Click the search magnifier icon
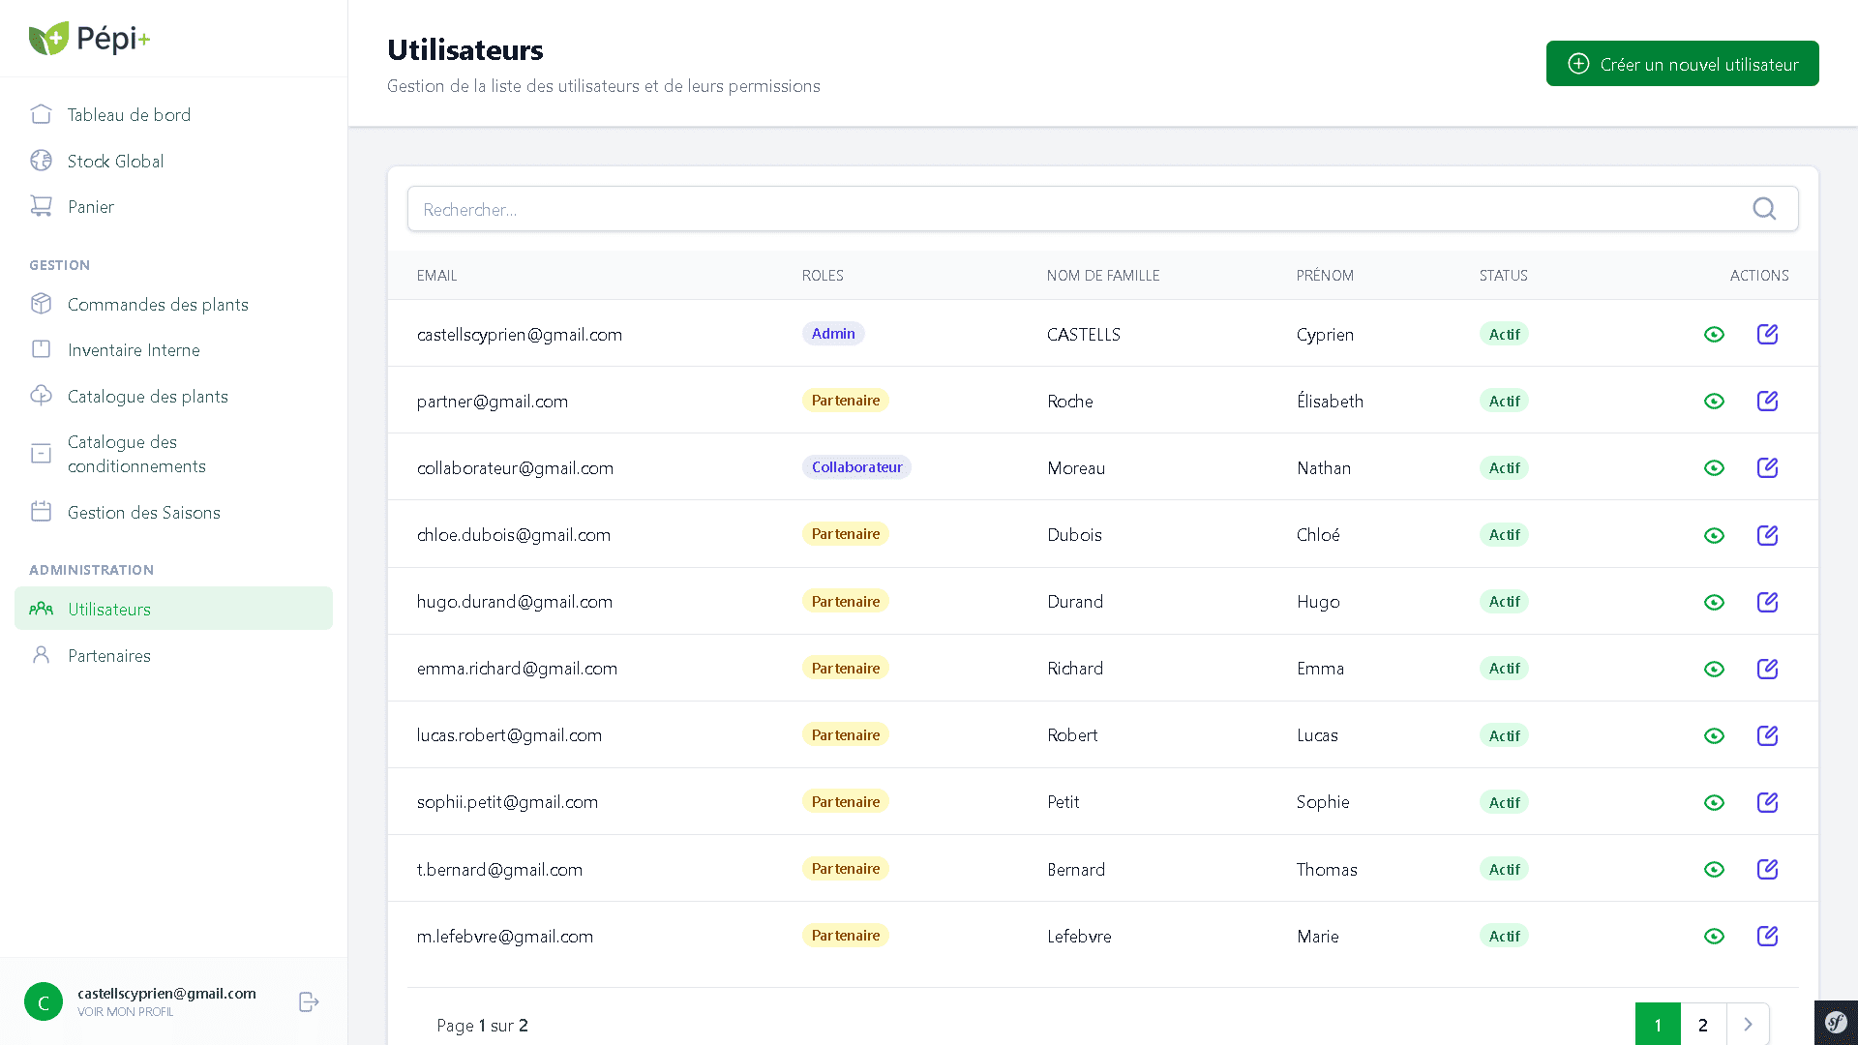This screenshot has height=1045, width=1858. (x=1763, y=208)
